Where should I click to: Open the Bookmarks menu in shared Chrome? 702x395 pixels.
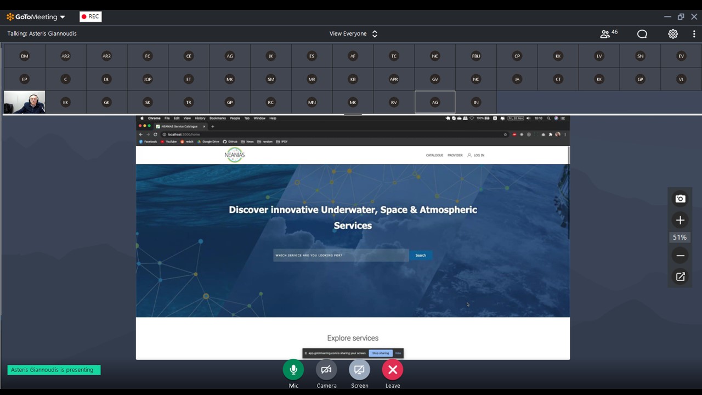218,118
